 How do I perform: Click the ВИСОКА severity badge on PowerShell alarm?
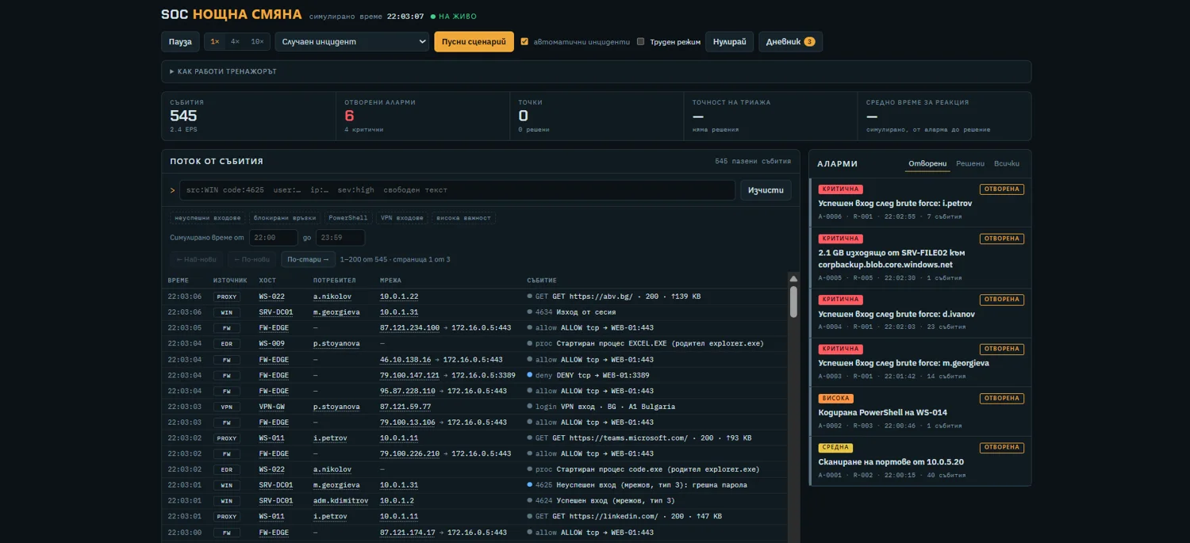[836, 398]
